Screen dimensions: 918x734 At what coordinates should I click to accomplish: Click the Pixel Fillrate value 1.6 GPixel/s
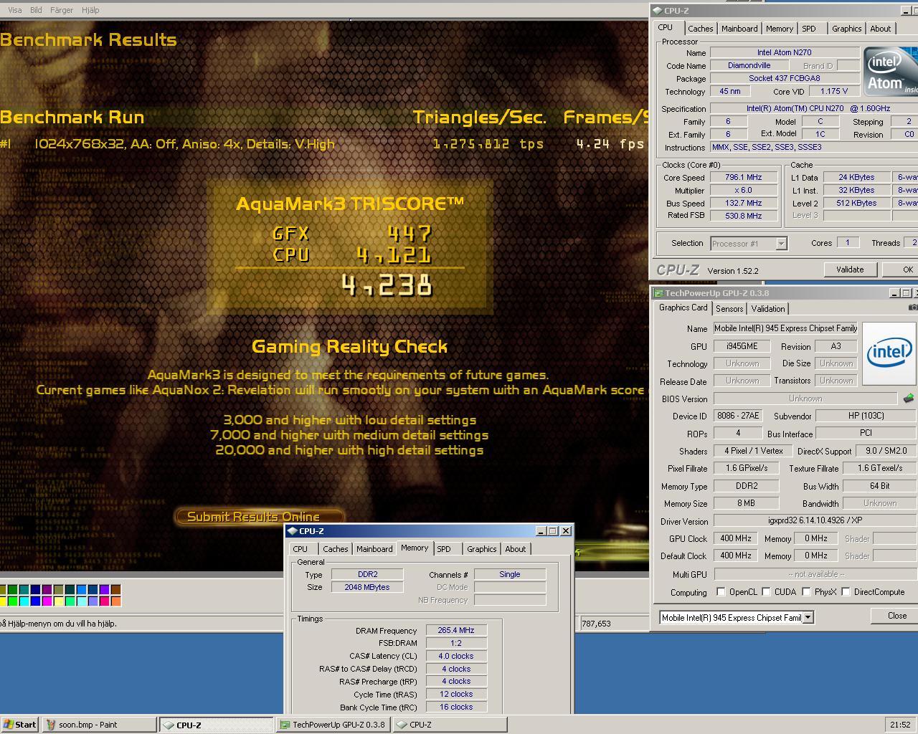[x=746, y=469]
